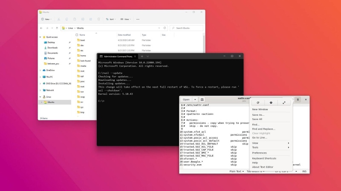Click the Up arrow in File Explorer

pos(57,28)
